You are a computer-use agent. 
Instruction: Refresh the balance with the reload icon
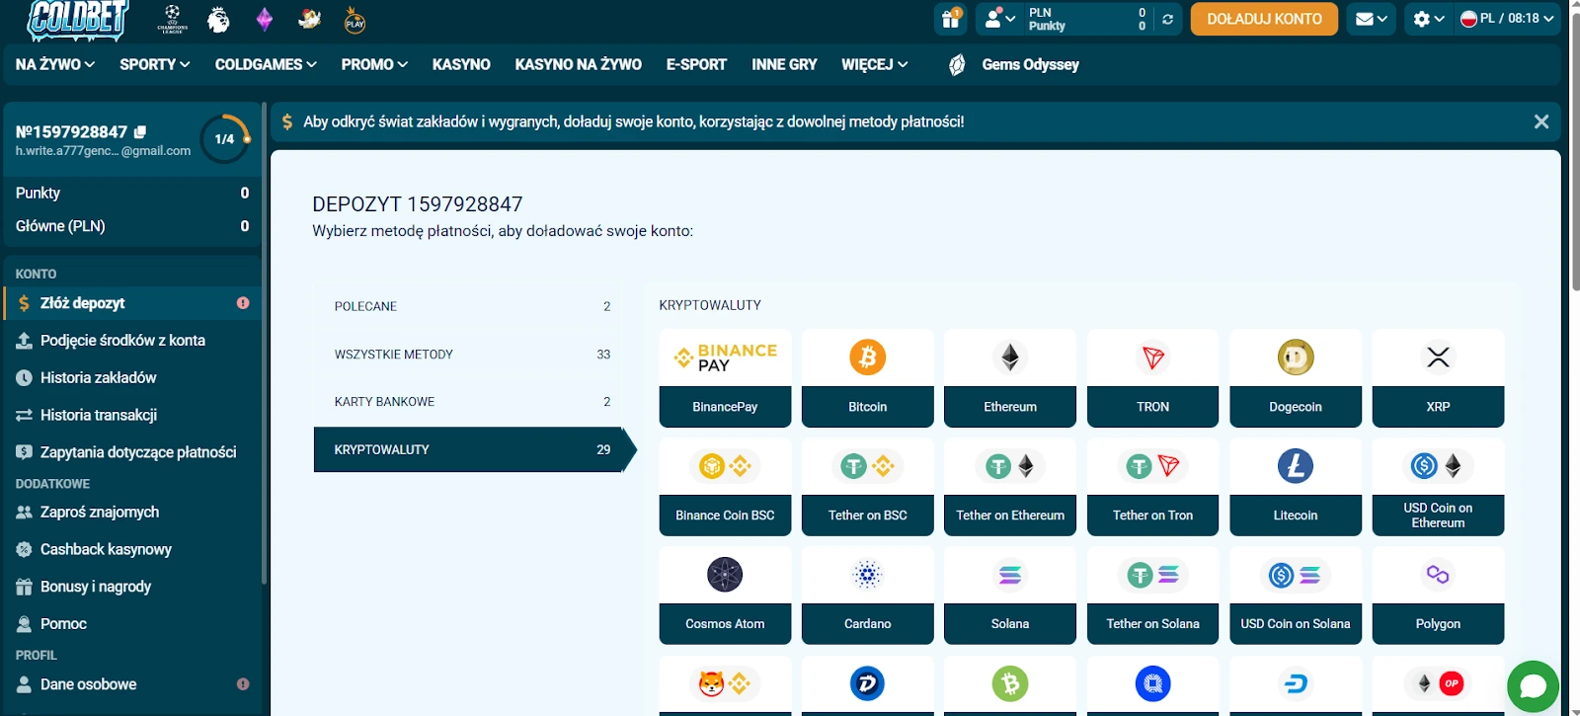pyautogui.click(x=1167, y=19)
